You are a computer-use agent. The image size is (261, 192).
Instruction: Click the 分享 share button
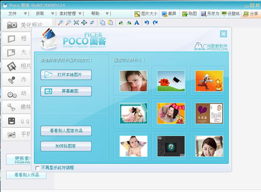[x=251, y=14]
